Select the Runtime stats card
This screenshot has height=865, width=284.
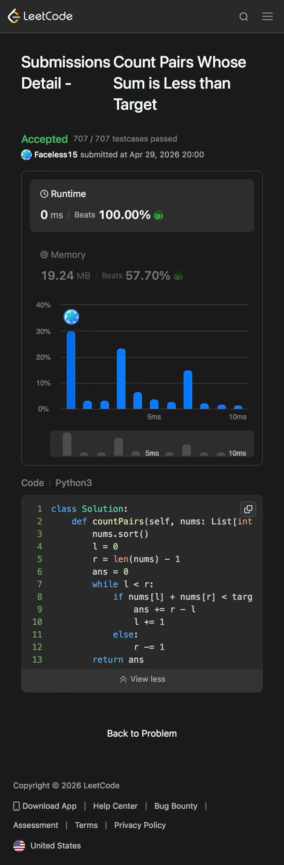click(x=142, y=206)
